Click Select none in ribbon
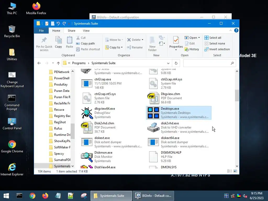This screenshot has height=201, width=268. click(x=215, y=43)
